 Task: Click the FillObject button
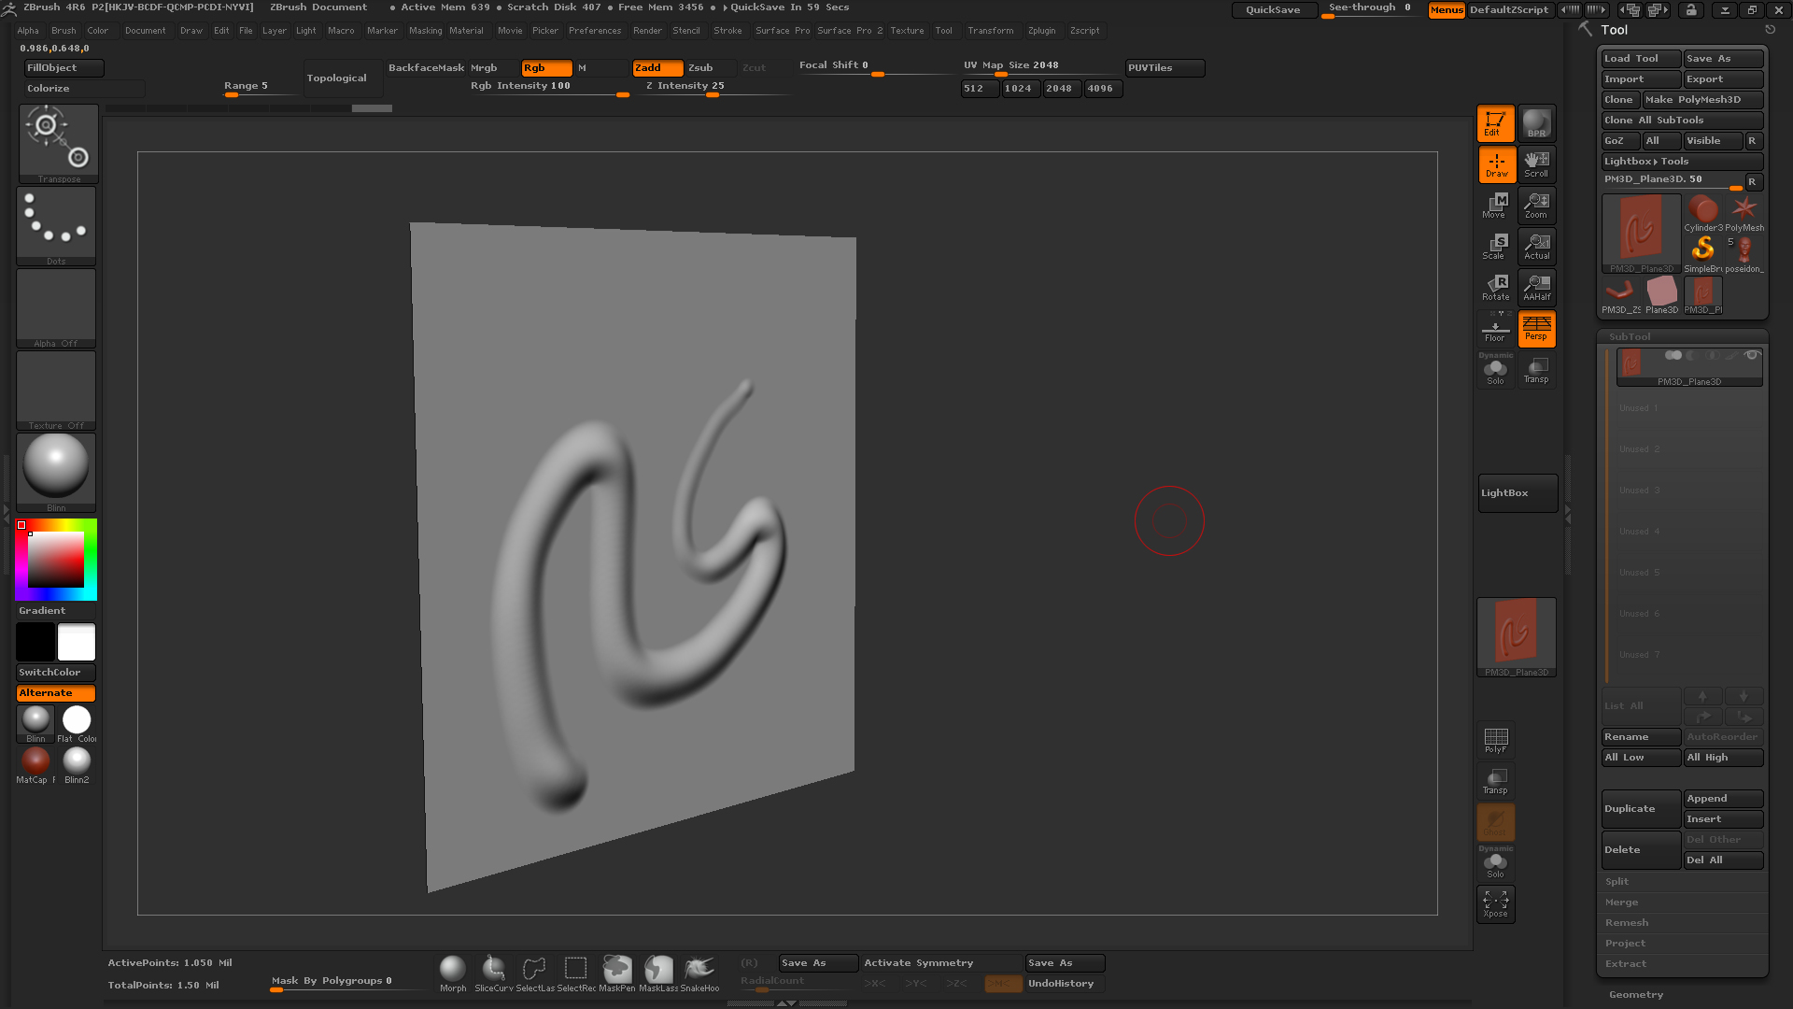coord(64,68)
